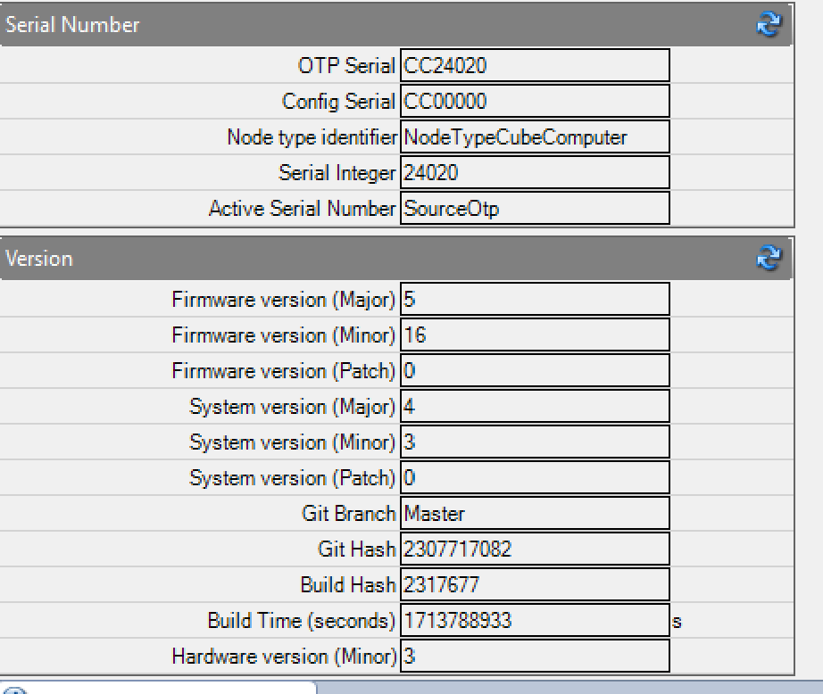Click the Build Time (seconds) field

[x=535, y=620]
